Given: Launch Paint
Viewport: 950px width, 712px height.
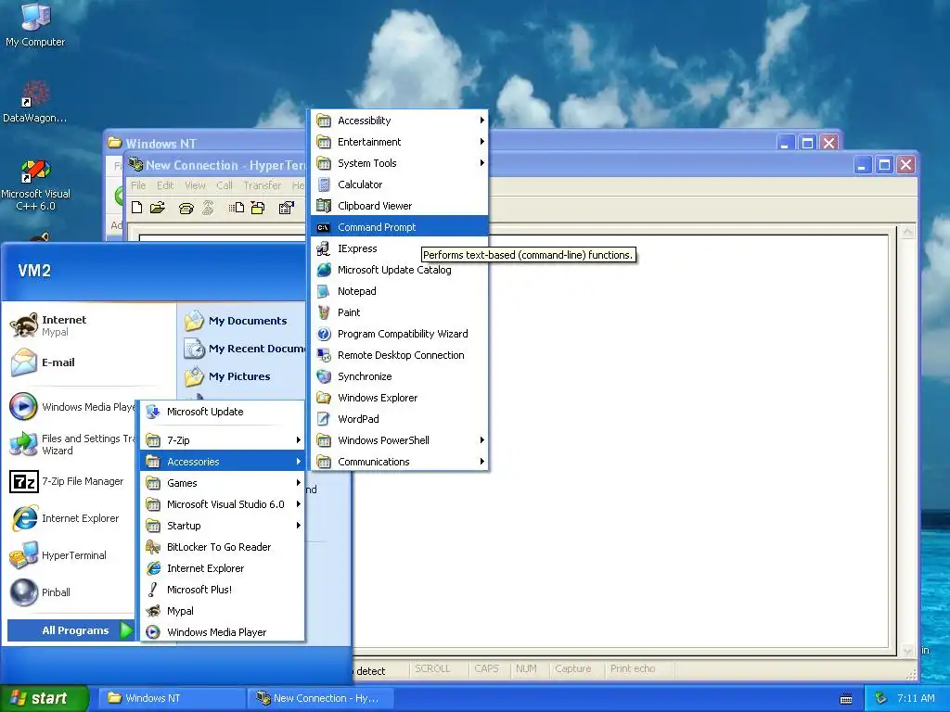Looking at the screenshot, I should [399, 312].
